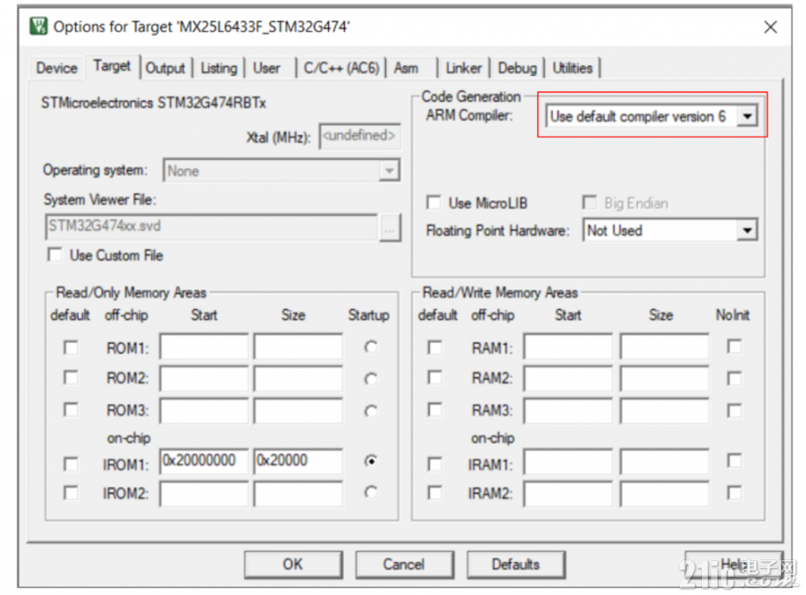806x595 pixels.
Task: Open the Operating system dropdown
Action: pos(389,170)
